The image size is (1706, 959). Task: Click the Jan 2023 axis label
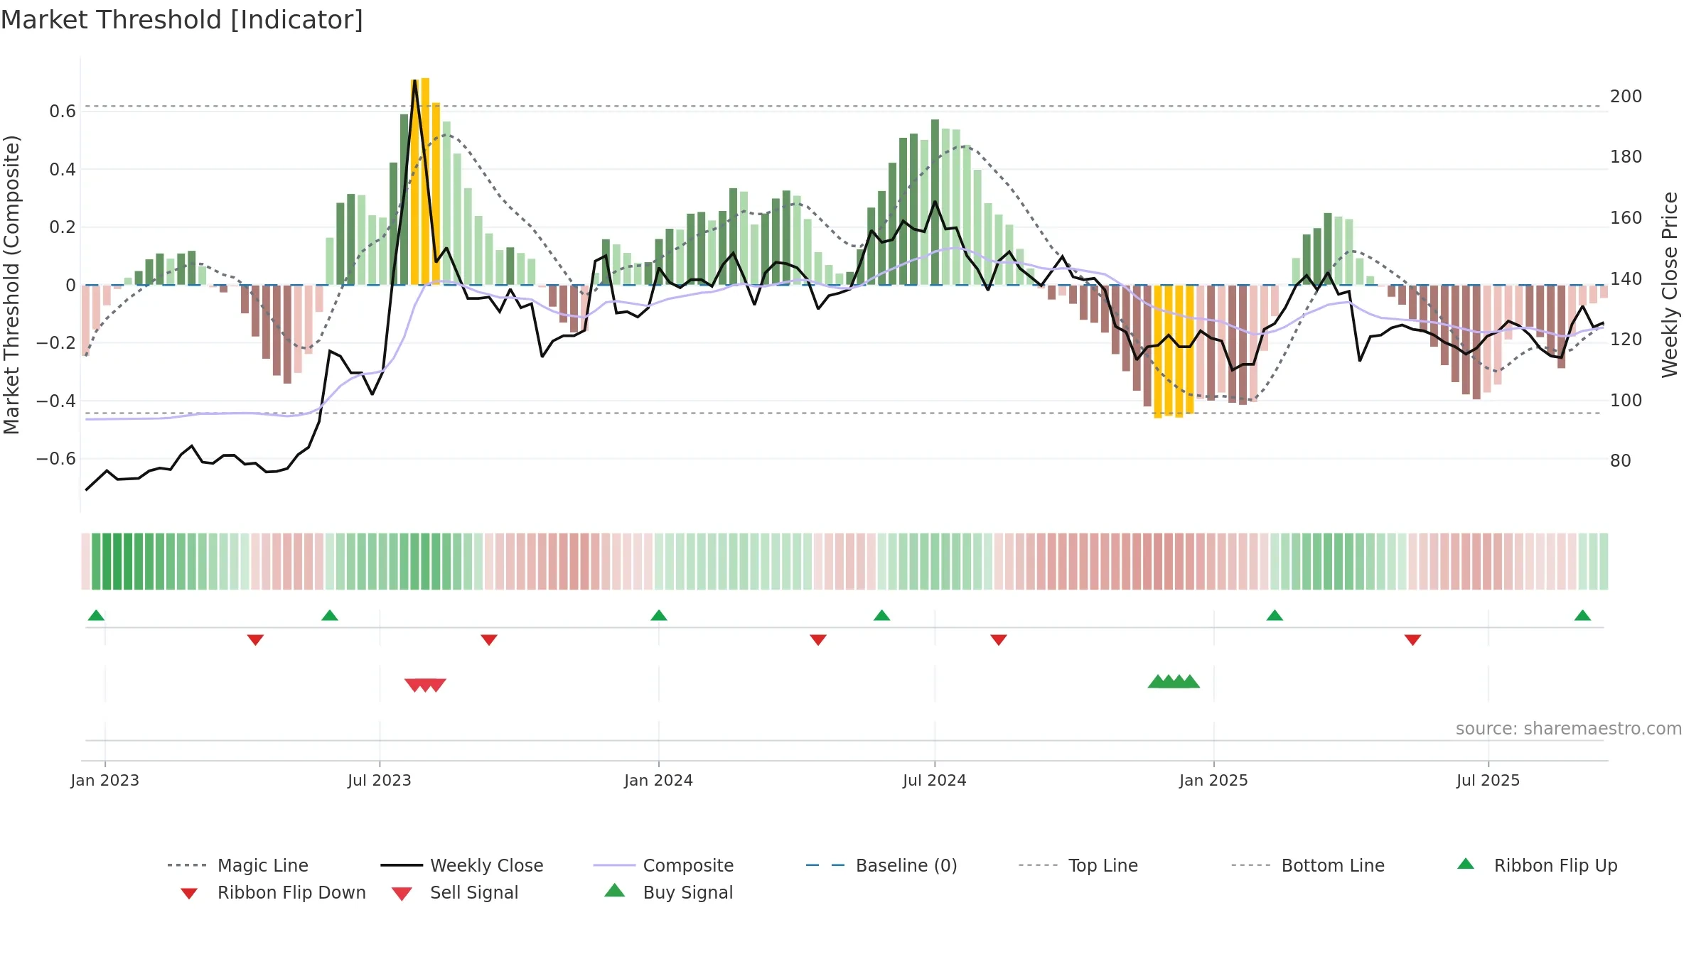coord(104,780)
